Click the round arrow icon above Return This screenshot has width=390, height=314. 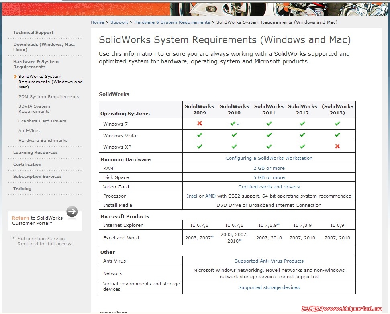[72, 212]
